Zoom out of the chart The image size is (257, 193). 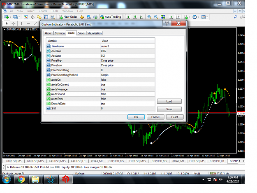coord(156,17)
